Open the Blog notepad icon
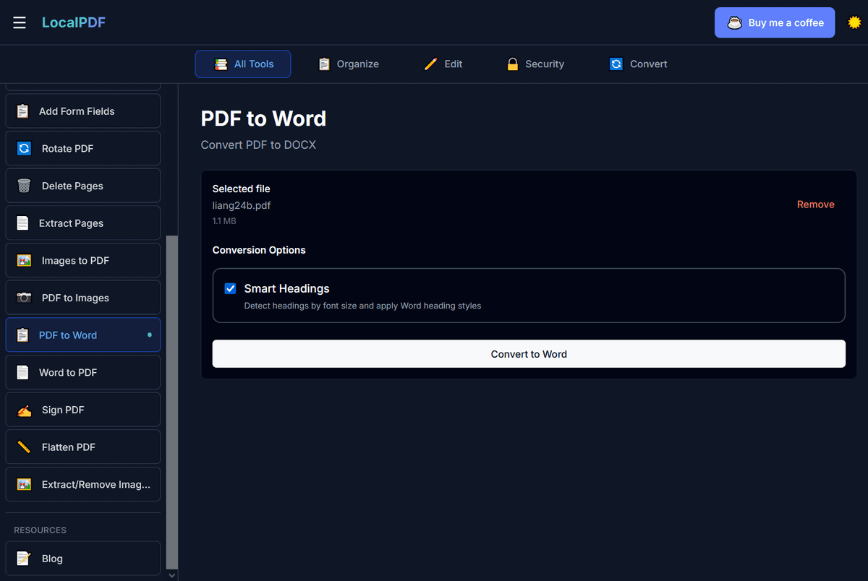The height and width of the screenshot is (581, 868). [x=24, y=559]
